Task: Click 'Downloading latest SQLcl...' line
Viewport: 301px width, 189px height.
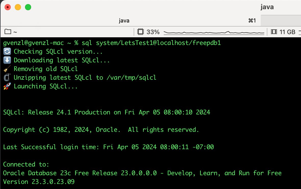Action: (x=62, y=60)
